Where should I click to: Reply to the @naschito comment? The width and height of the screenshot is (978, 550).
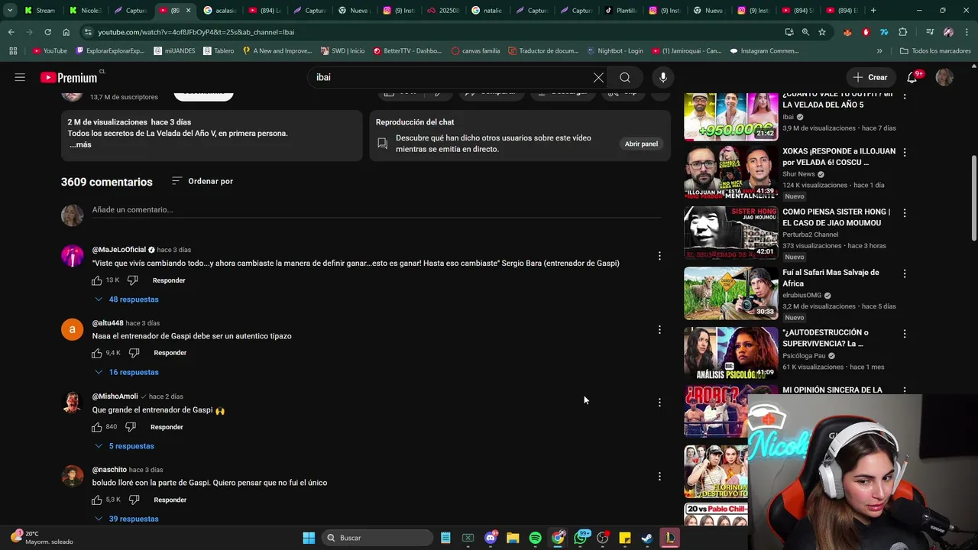170,500
